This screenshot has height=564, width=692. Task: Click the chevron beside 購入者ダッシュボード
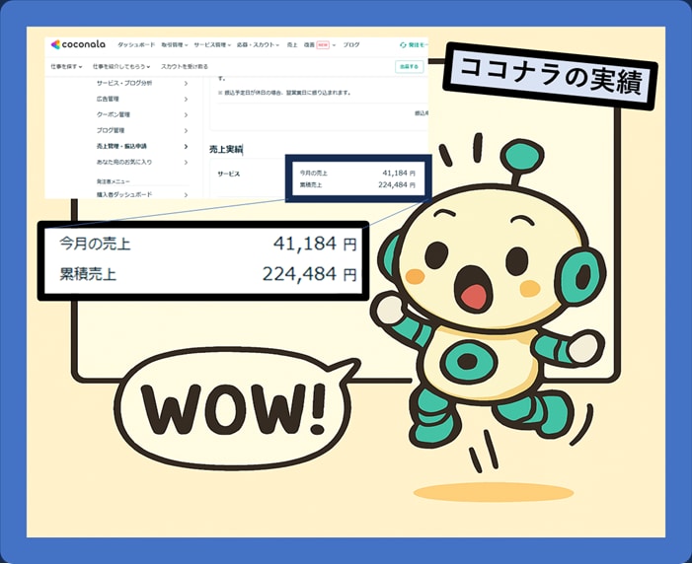[x=187, y=194]
